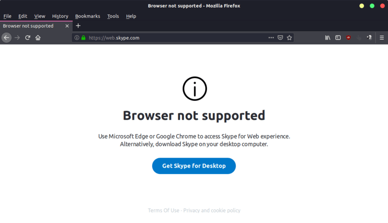The height and width of the screenshot is (223, 388).
Task: Open the hamburger application menu
Action: (382, 38)
